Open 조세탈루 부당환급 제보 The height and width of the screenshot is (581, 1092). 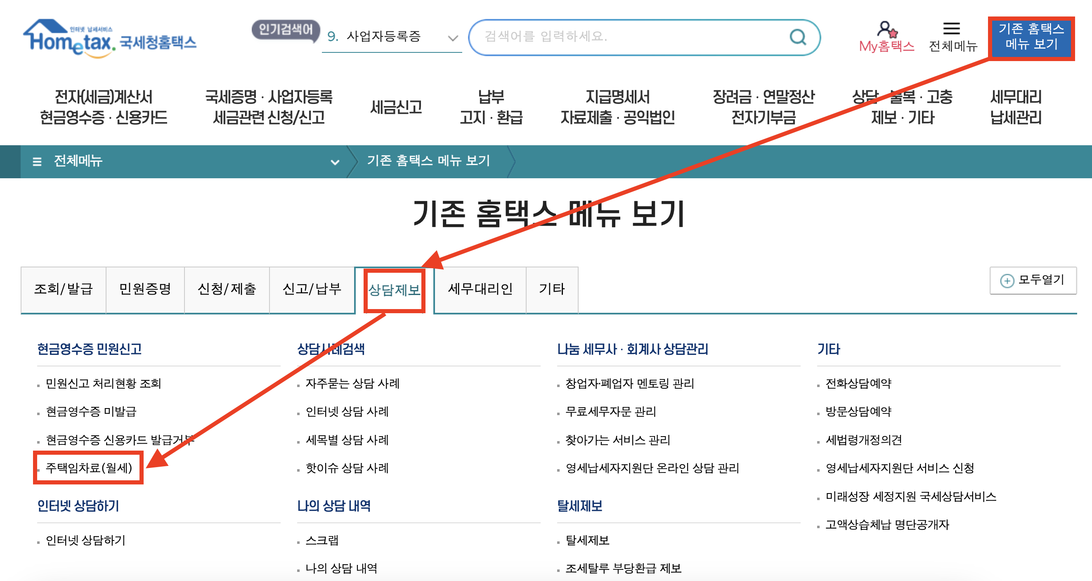tap(624, 568)
